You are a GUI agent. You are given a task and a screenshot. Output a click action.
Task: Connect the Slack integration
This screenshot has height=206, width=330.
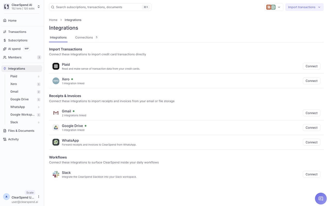[x=311, y=174]
